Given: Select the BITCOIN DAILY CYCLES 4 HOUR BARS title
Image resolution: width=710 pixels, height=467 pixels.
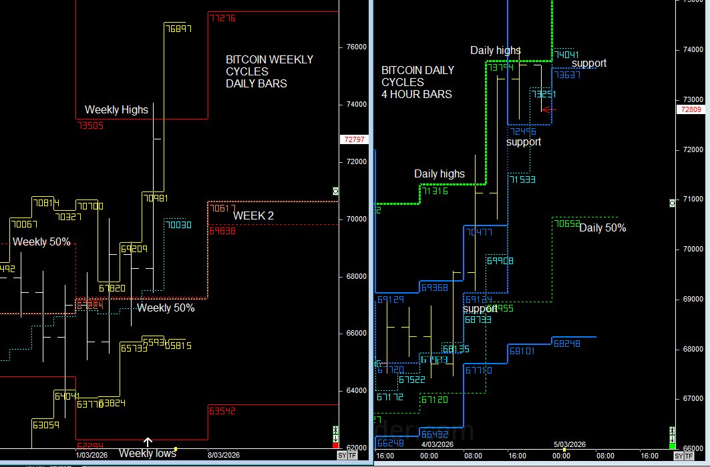Looking at the screenshot, I should [417, 82].
